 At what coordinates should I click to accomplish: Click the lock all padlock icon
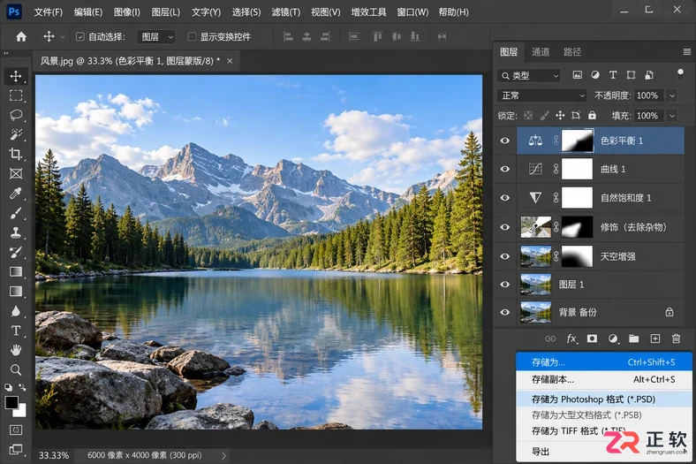coord(592,116)
